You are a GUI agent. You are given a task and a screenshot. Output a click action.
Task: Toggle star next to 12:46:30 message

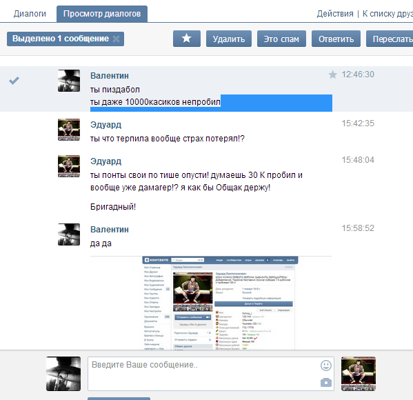332,74
